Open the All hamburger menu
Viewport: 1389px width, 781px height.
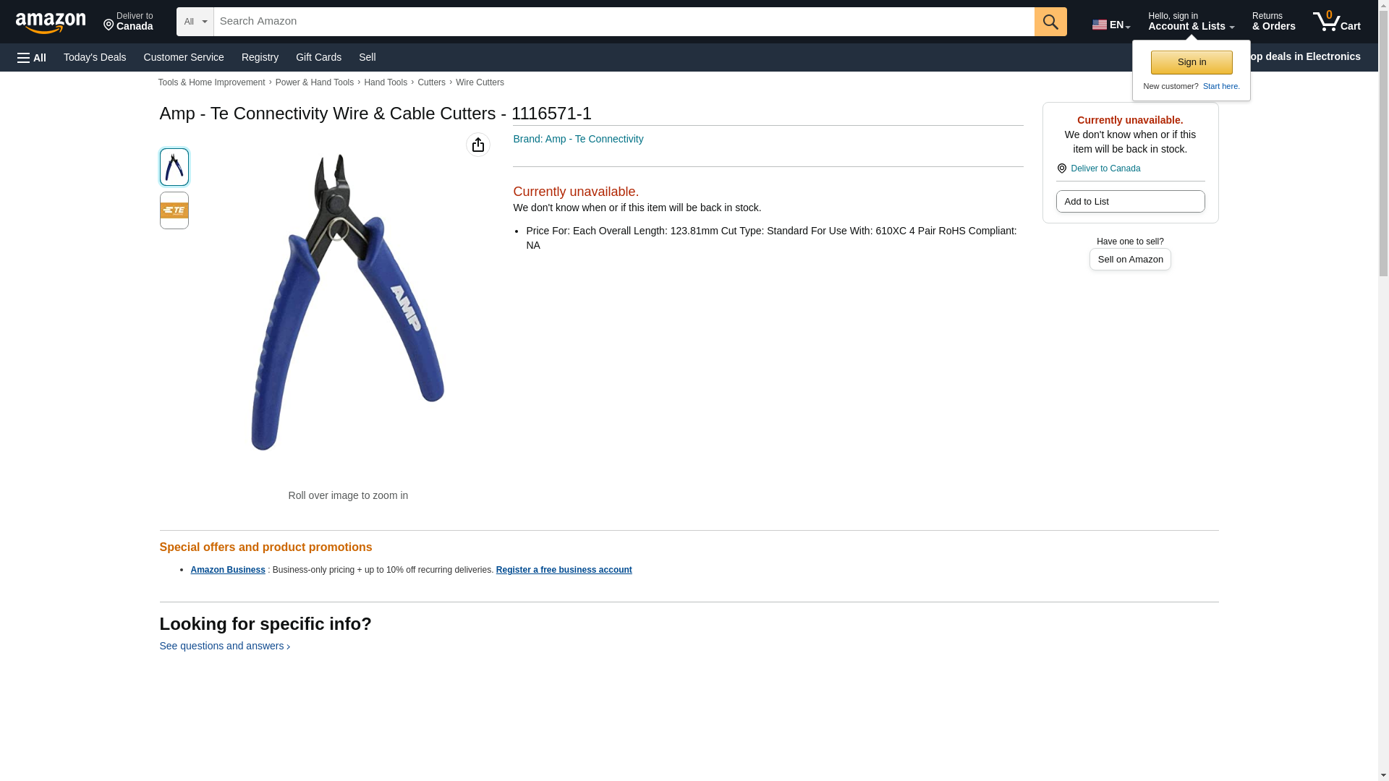pos(32,58)
